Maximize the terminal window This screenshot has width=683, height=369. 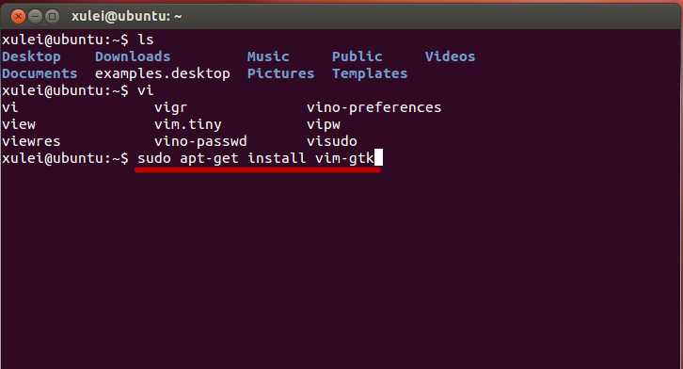[x=53, y=17]
